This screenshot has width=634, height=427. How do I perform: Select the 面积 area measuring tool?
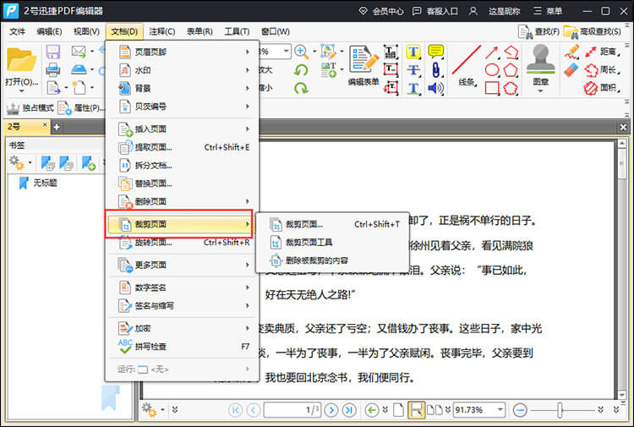tap(602, 87)
